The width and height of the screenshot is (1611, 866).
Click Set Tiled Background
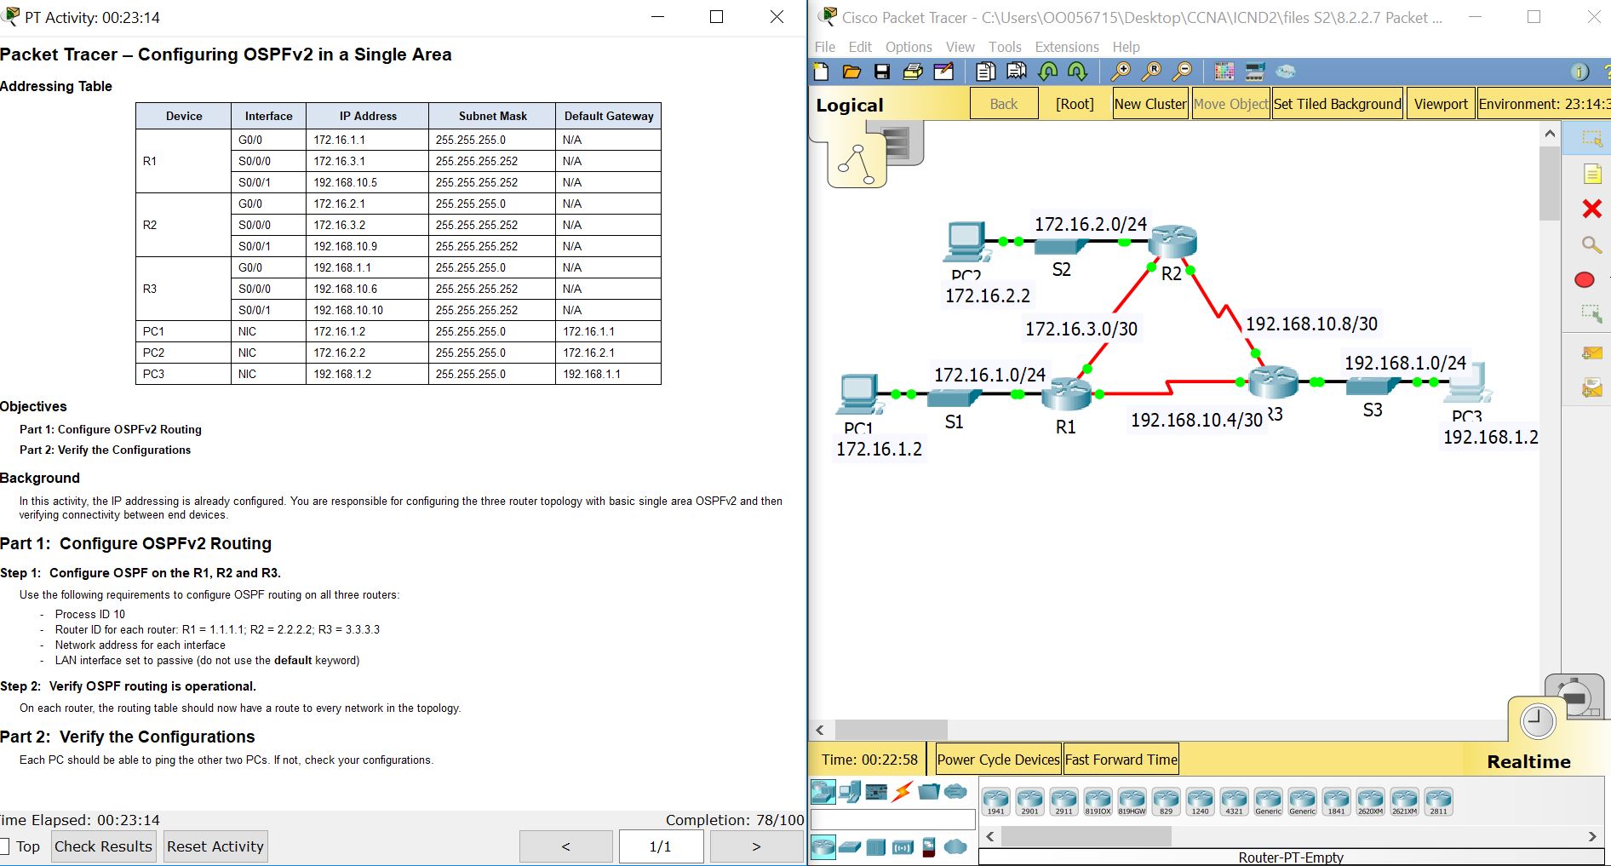[x=1337, y=103]
